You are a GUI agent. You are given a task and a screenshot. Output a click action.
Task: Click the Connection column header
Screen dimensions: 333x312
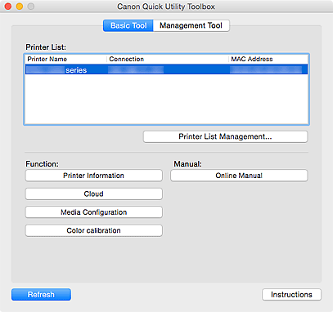click(168, 59)
